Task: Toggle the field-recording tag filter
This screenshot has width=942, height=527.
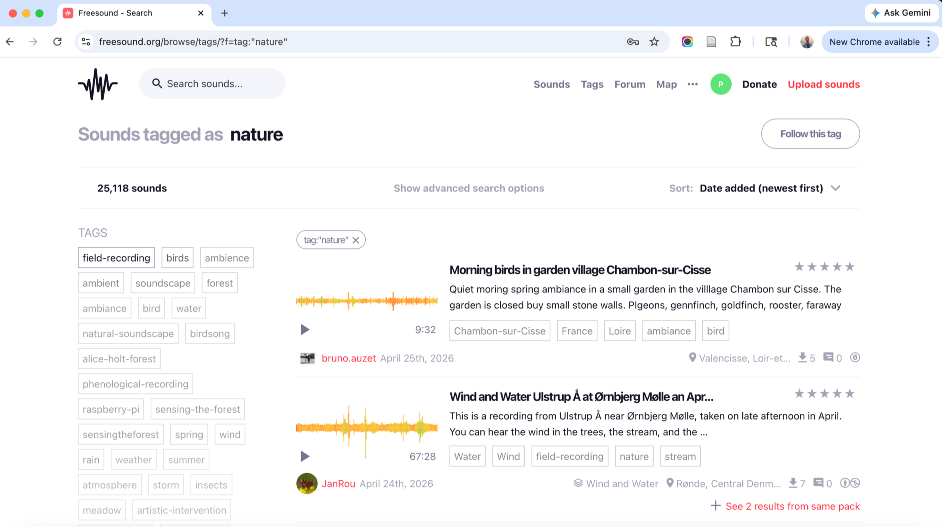Action: point(116,258)
